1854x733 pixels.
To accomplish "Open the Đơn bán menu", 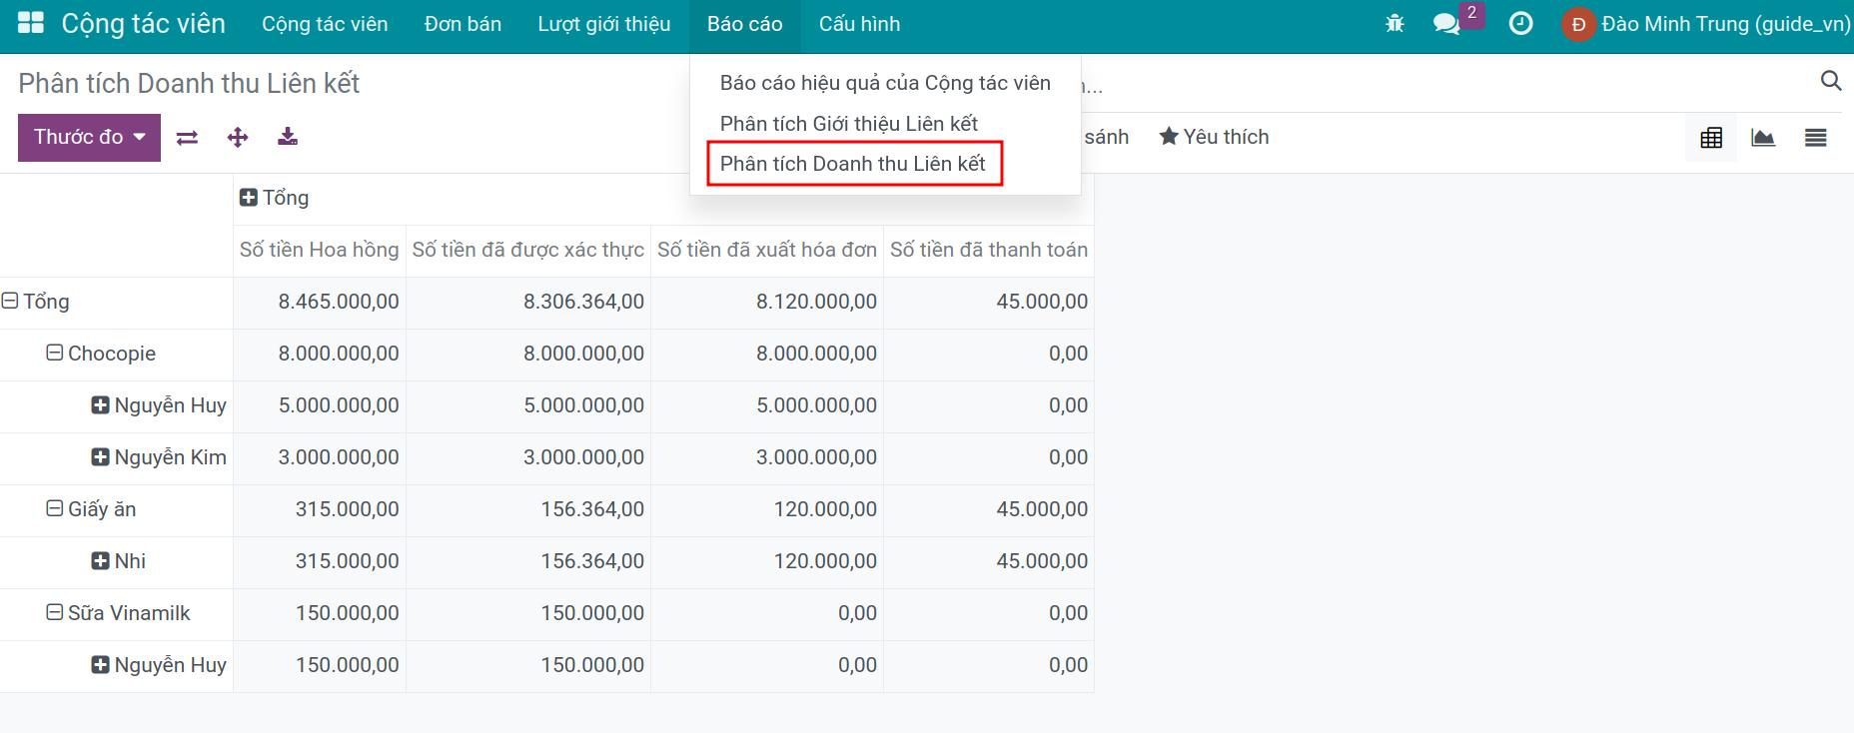I will pos(463,24).
